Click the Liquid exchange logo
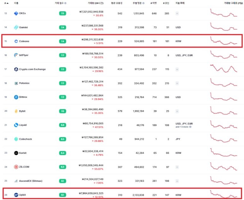 16,125
